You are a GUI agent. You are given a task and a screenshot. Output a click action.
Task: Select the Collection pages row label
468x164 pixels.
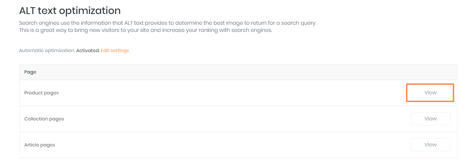coord(44,119)
